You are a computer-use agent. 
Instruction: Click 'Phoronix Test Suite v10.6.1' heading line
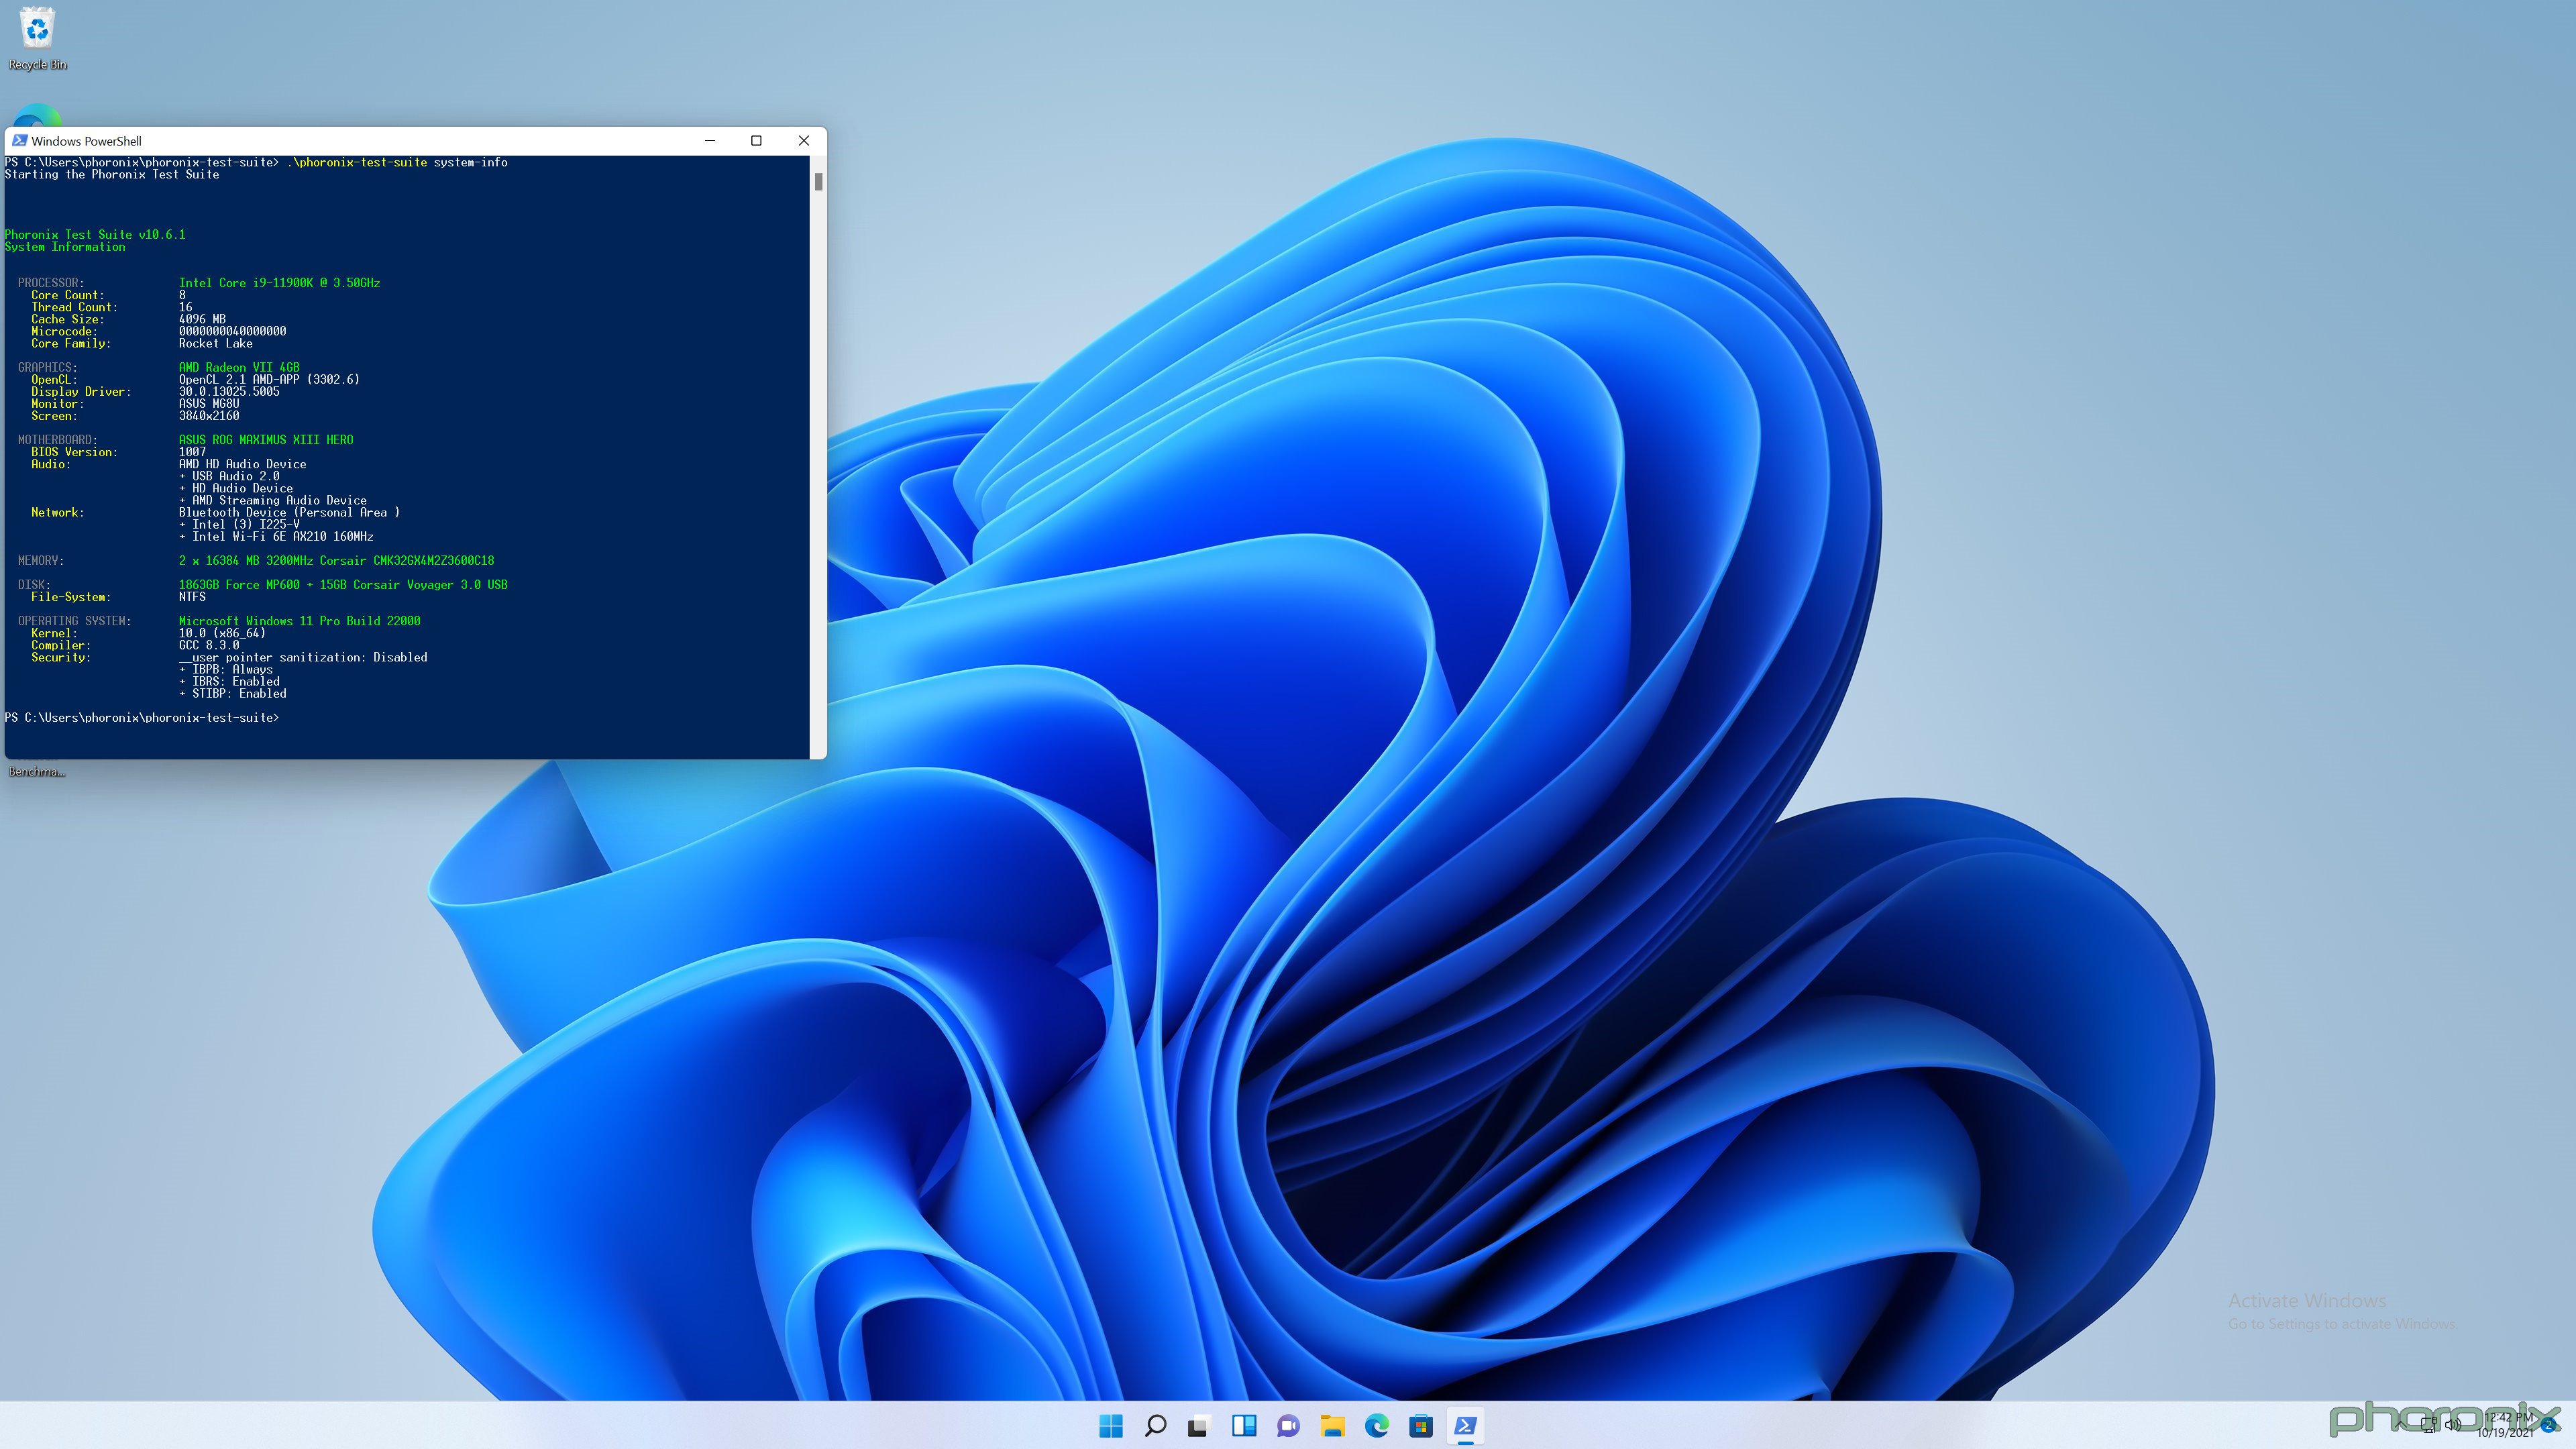coord(95,234)
